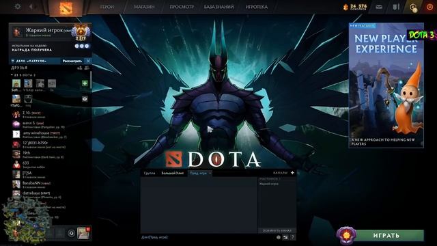The image size is (437, 246).
Task: Open the Dota 2 logo home button
Action: (66, 8)
